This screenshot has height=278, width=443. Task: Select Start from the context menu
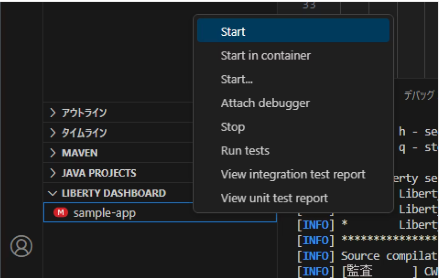[x=233, y=32]
